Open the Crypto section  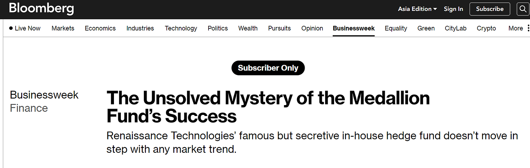tap(486, 28)
